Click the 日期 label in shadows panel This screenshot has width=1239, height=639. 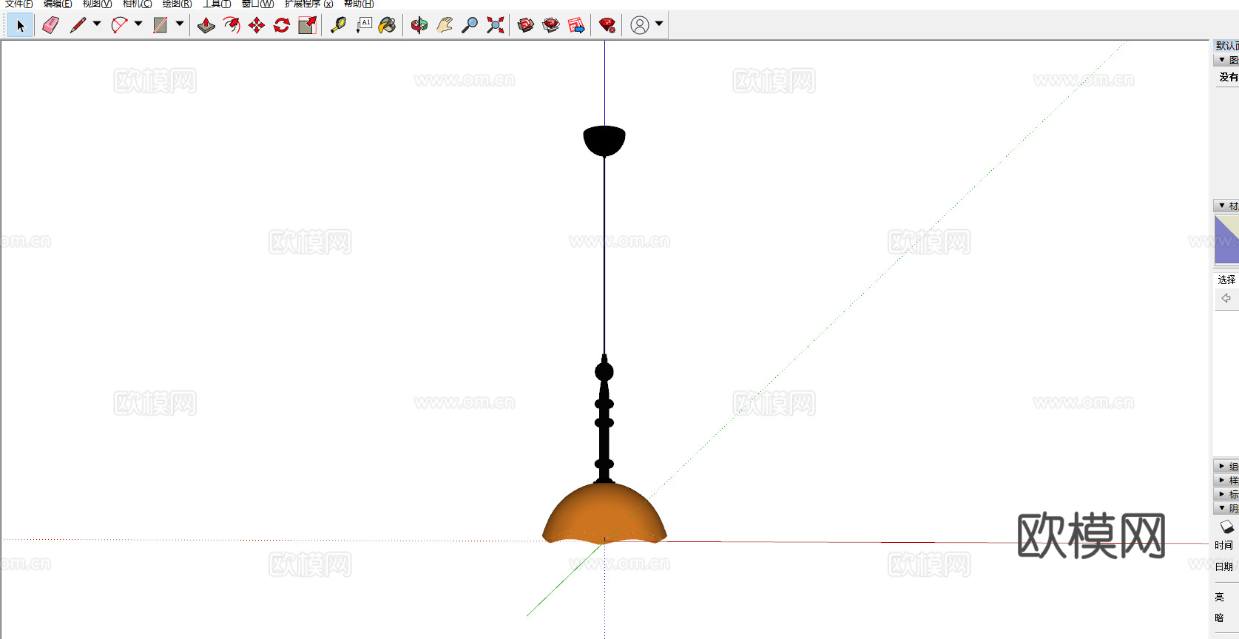(1224, 567)
